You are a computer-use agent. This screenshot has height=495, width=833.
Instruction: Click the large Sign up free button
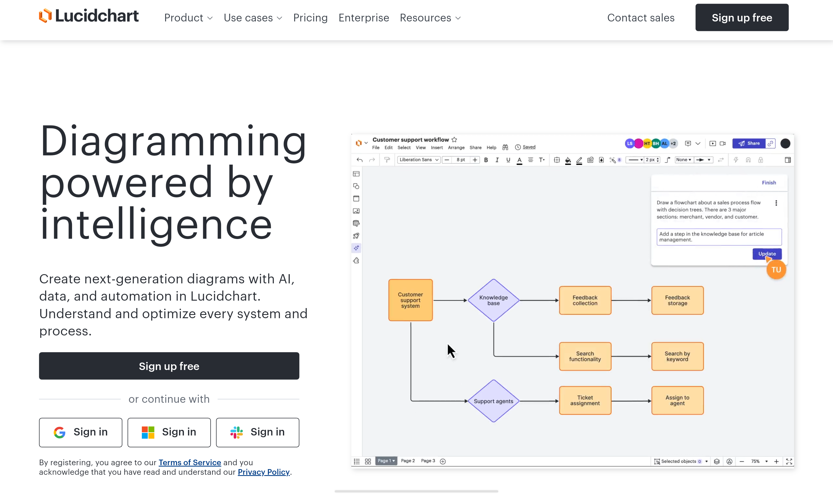169,366
